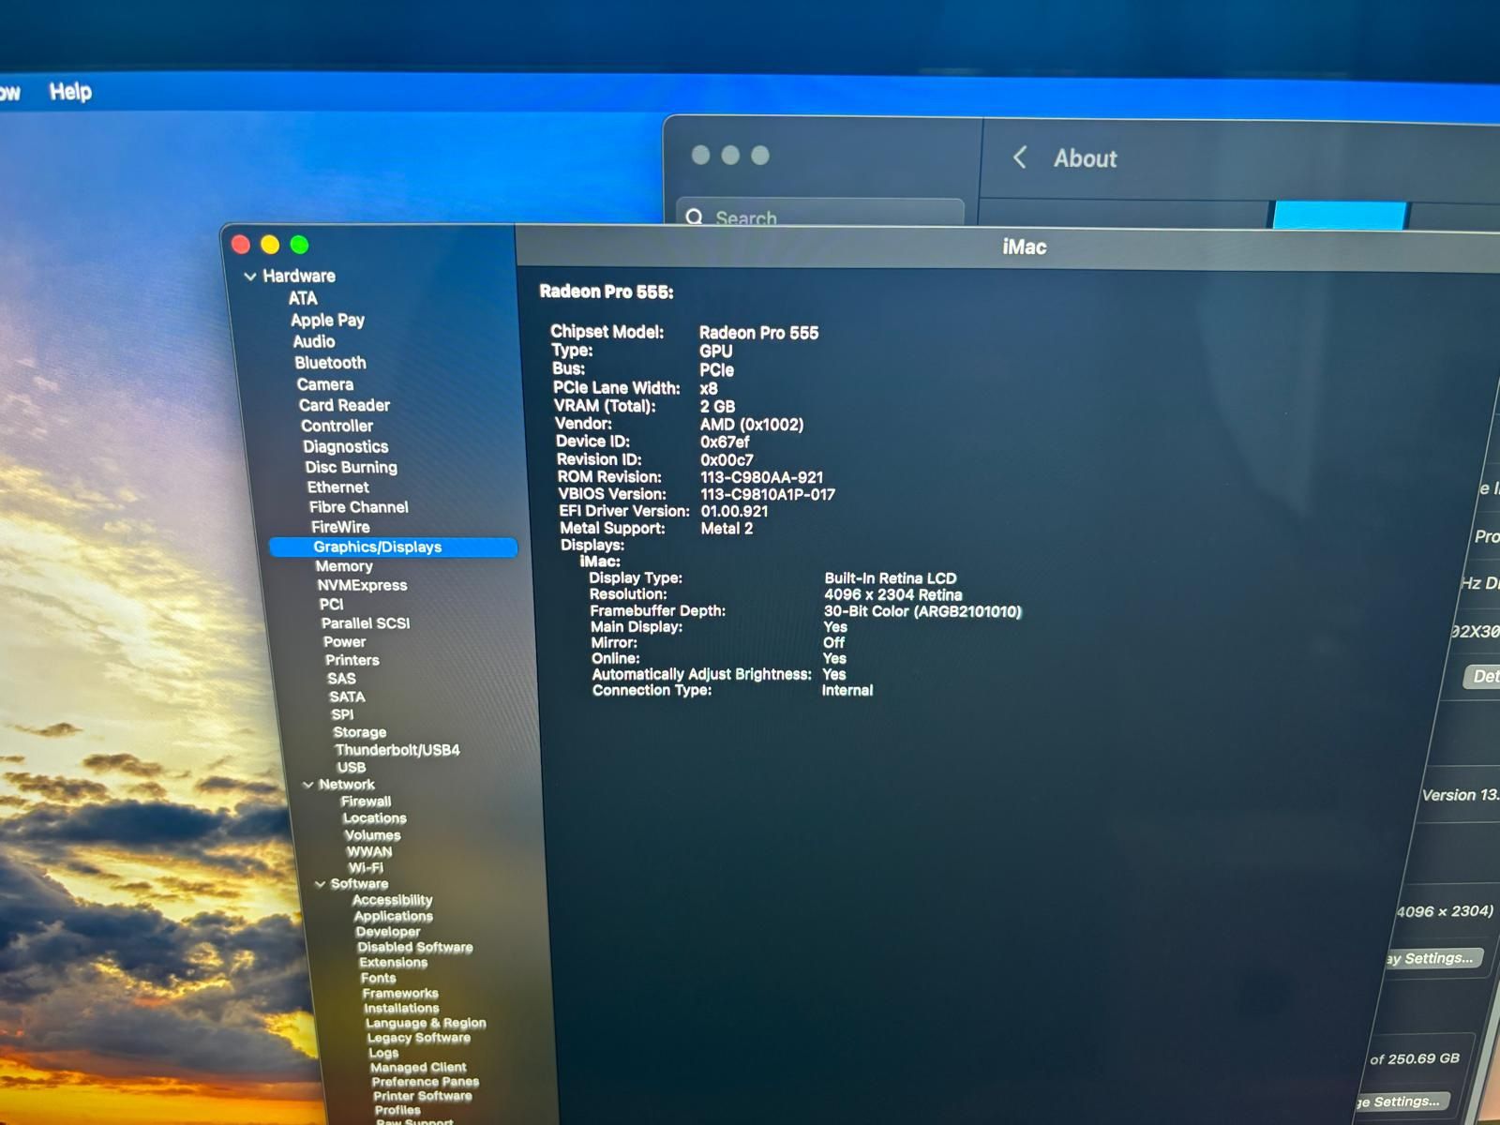
Task: Select Preference Panes entry
Action: 426,1082
